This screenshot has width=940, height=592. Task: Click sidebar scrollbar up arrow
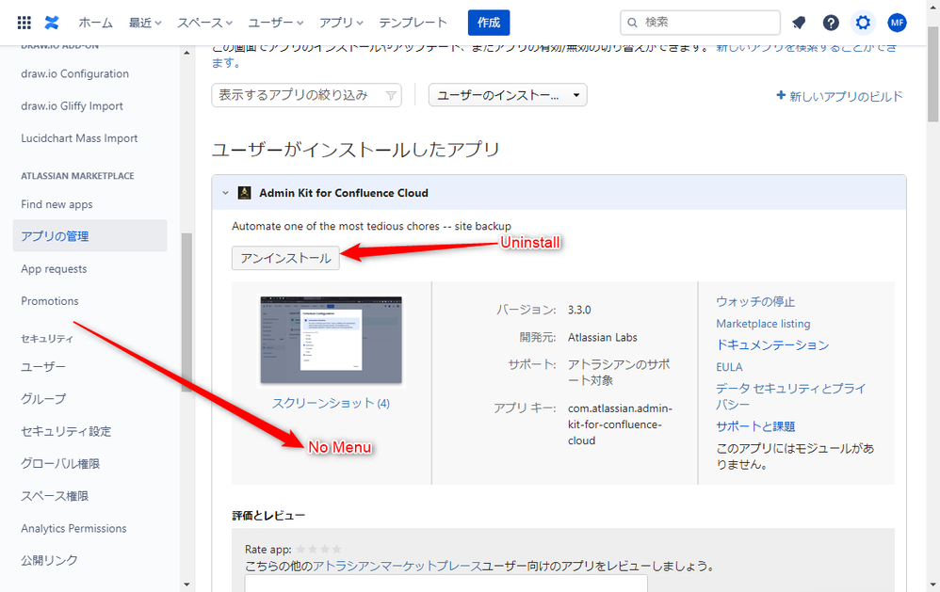pos(186,52)
